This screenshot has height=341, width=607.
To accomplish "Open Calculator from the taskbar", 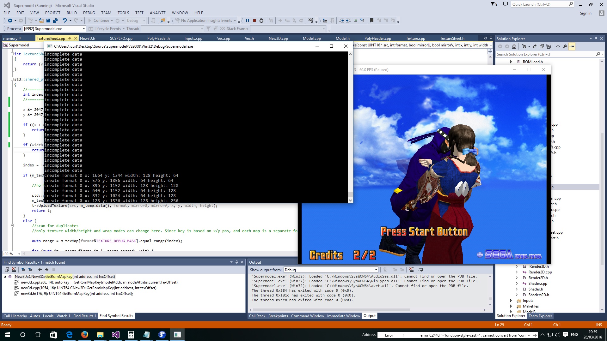I will (x=131, y=335).
